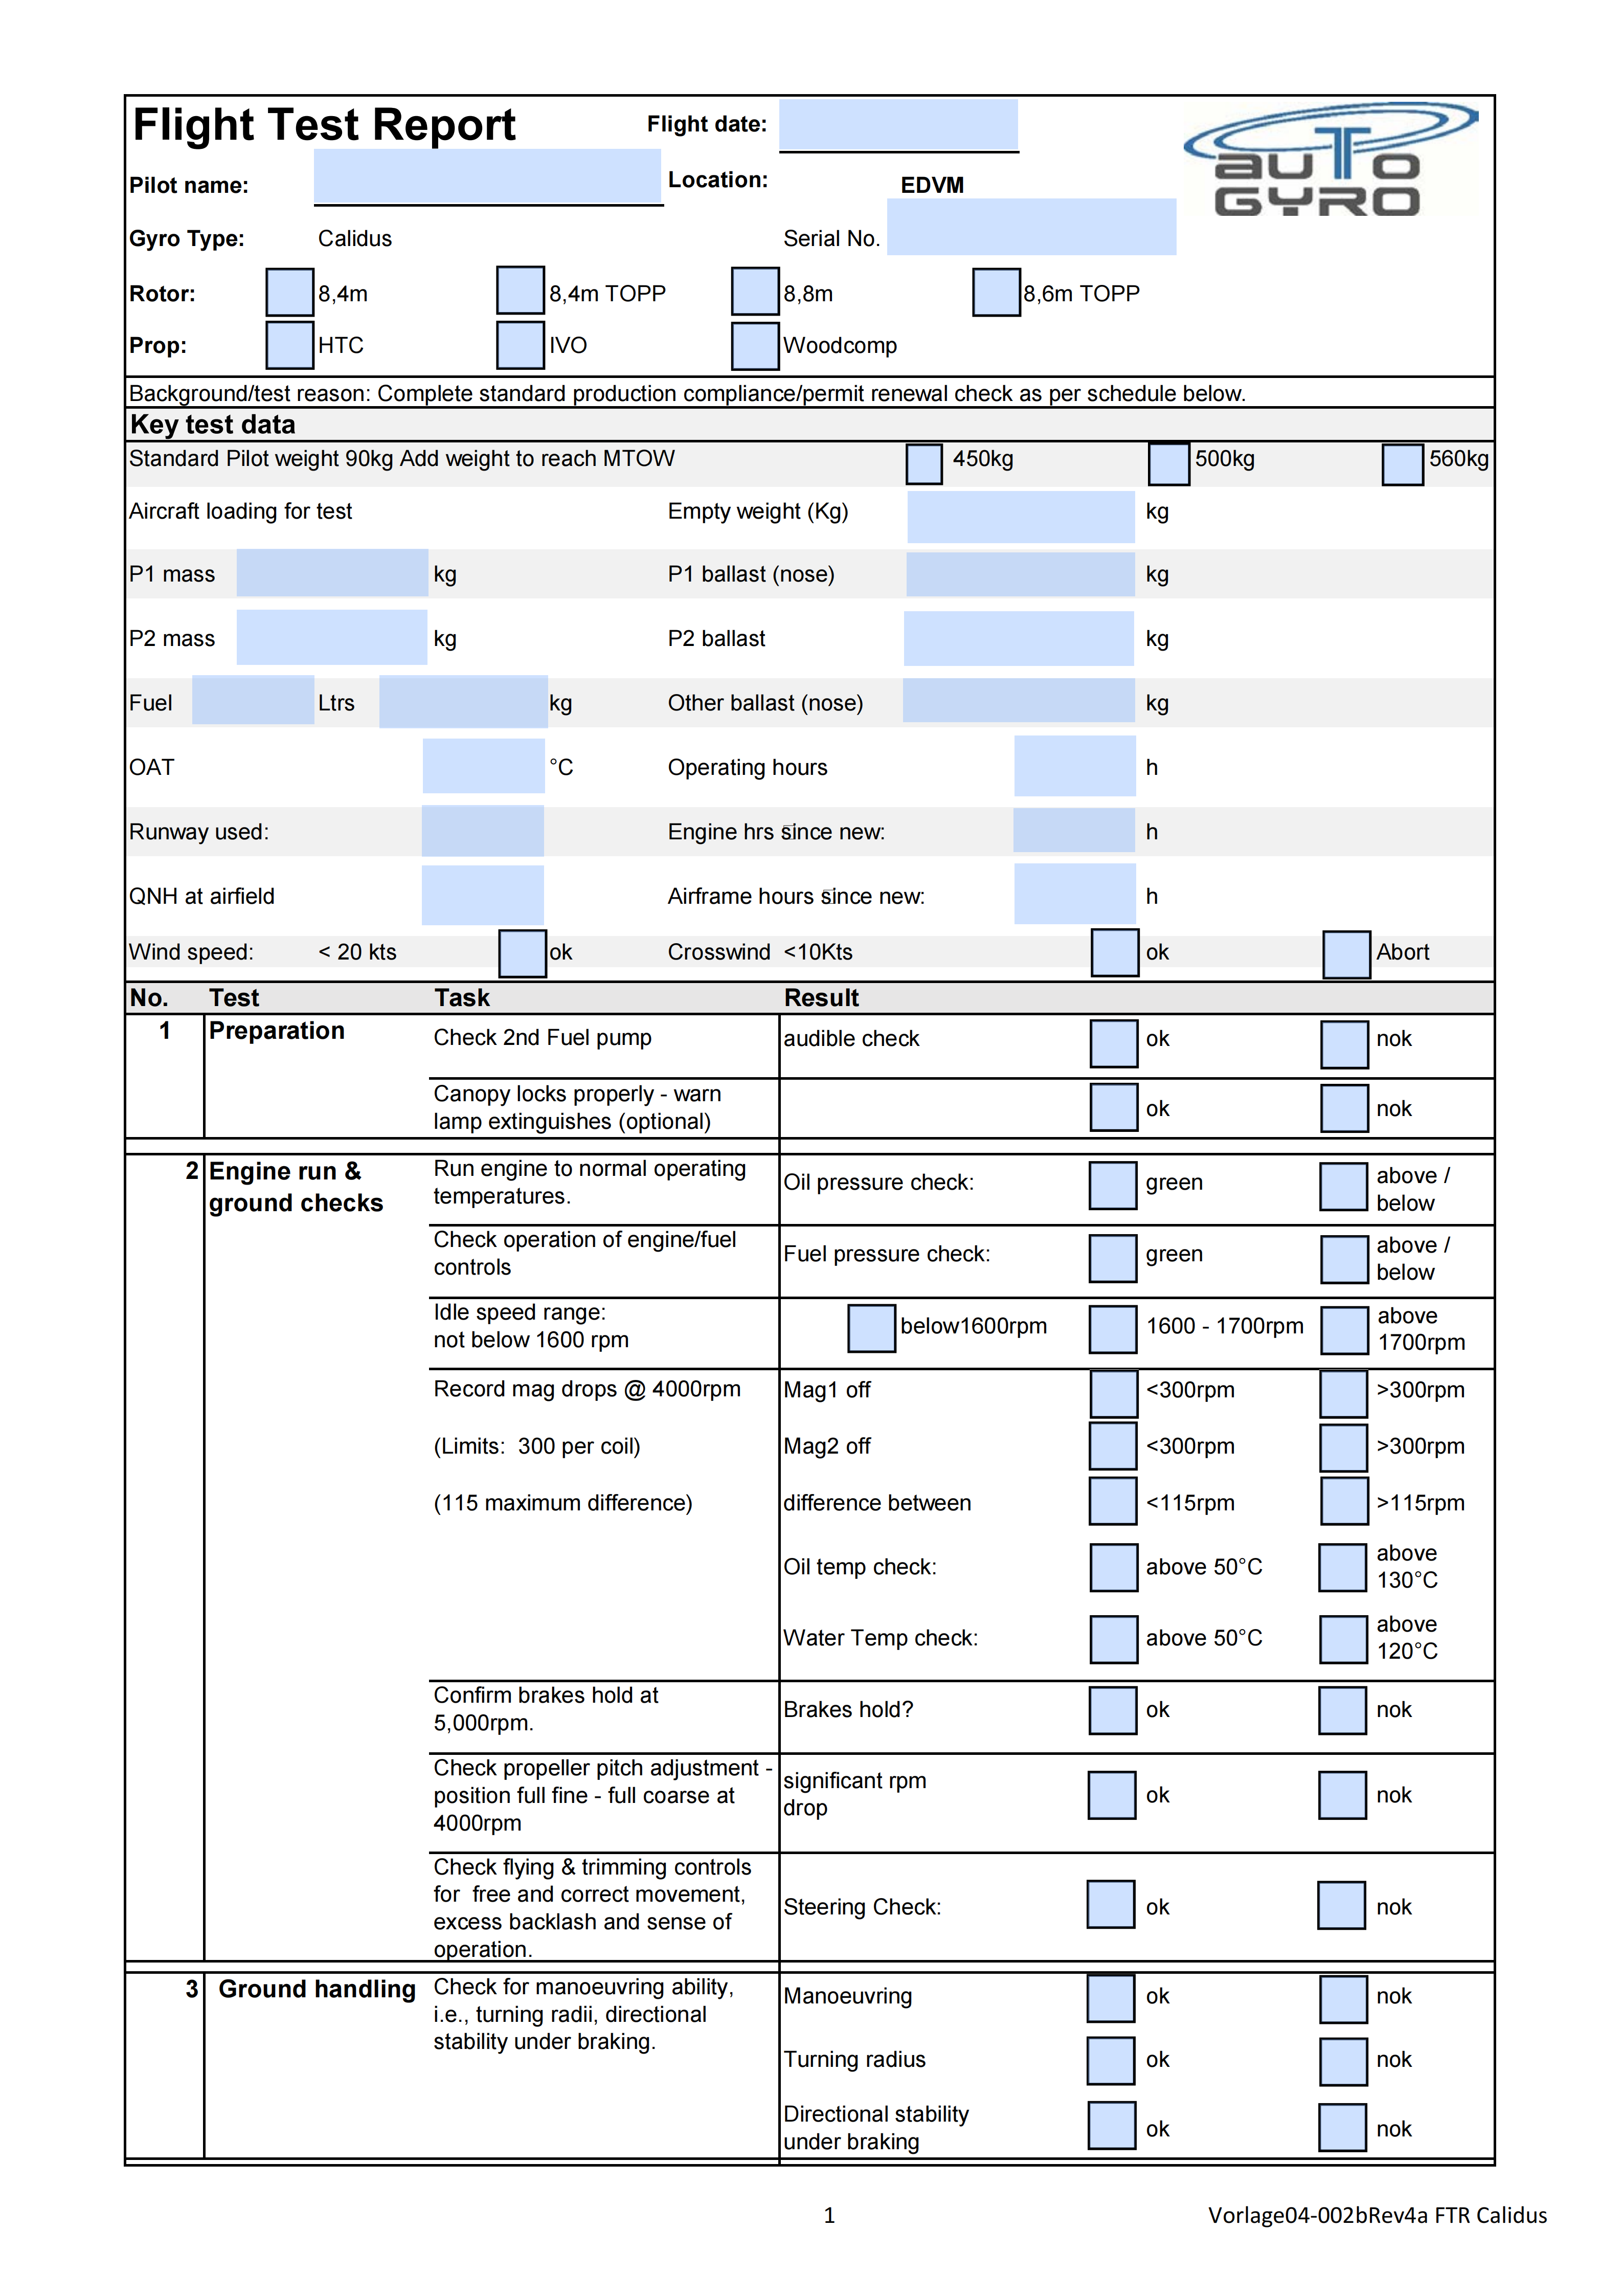Check Water Temp above 50°C checkbox
Viewport: 1623px width, 2296px height.
[x=1114, y=1639]
